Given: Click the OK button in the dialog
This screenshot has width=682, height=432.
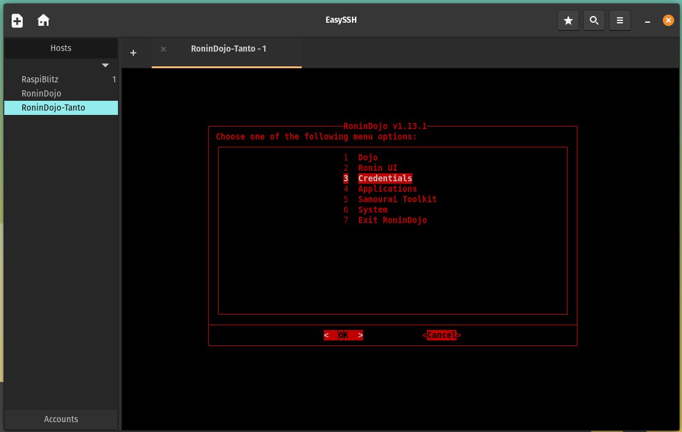Looking at the screenshot, I should (x=343, y=335).
